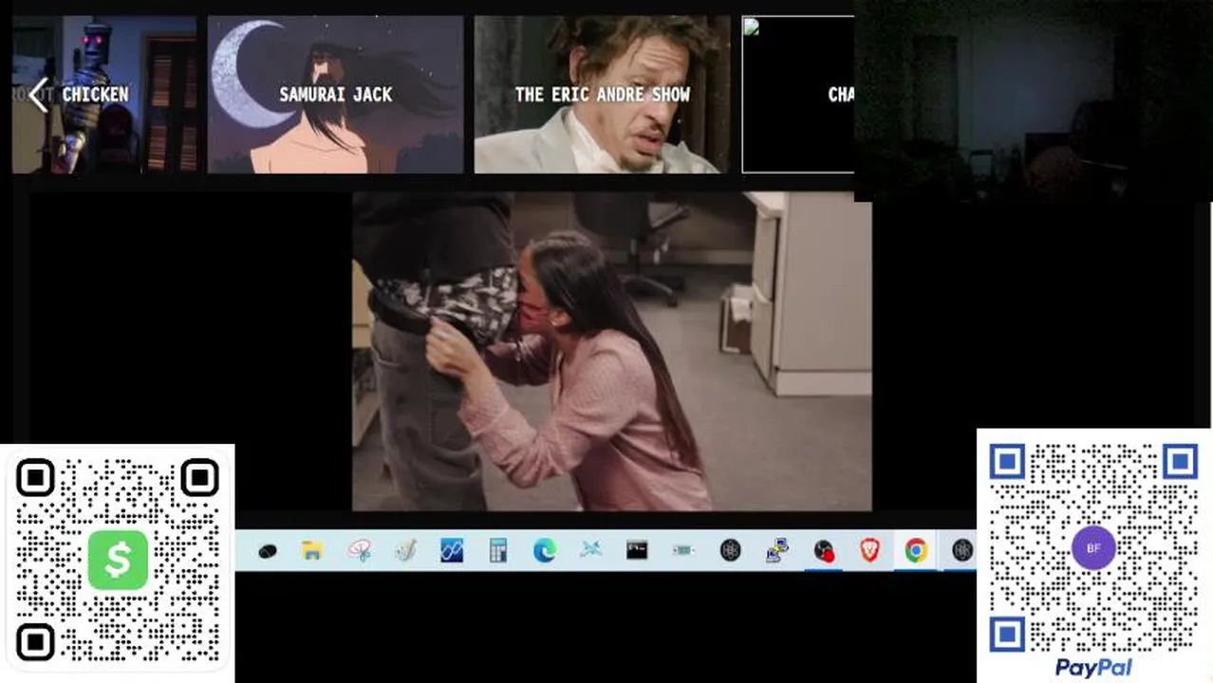Switch to Google Chrome in the taskbar
This screenshot has height=683, width=1213.
[x=916, y=550]
